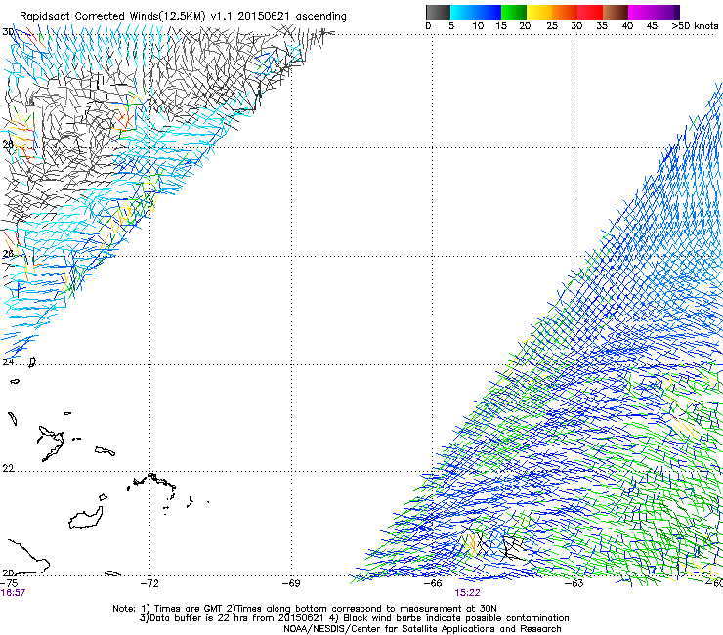Click the -72 longitude axis label
This screenshot has height=635, width=723.
pos(149,583)
